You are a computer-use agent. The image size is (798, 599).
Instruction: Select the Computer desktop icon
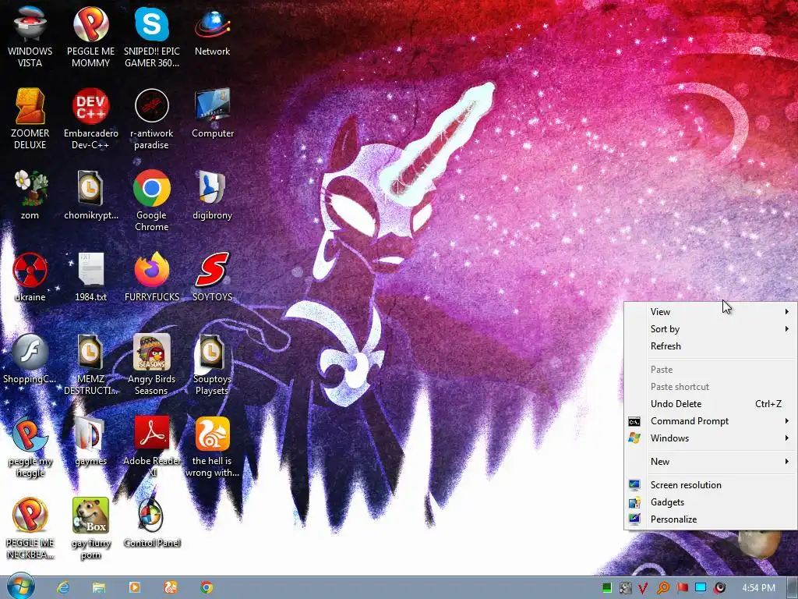pyautogui.click(x=212, y=113)
